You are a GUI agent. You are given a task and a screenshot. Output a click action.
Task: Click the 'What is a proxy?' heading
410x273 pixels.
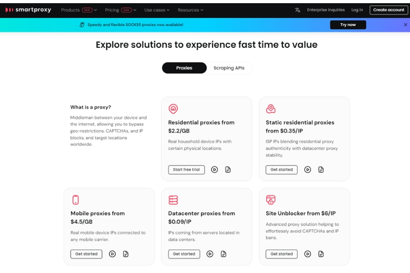click(x=91, y=107)
